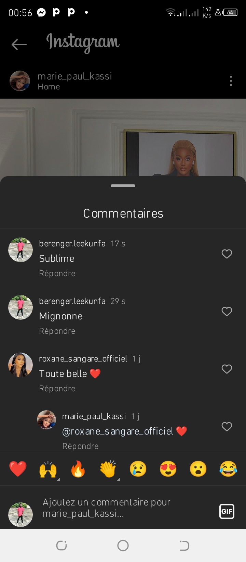This screenshot has height=562, width=246.
Task: Reply to the "Toute belle" comment
Action: point(57,389)
